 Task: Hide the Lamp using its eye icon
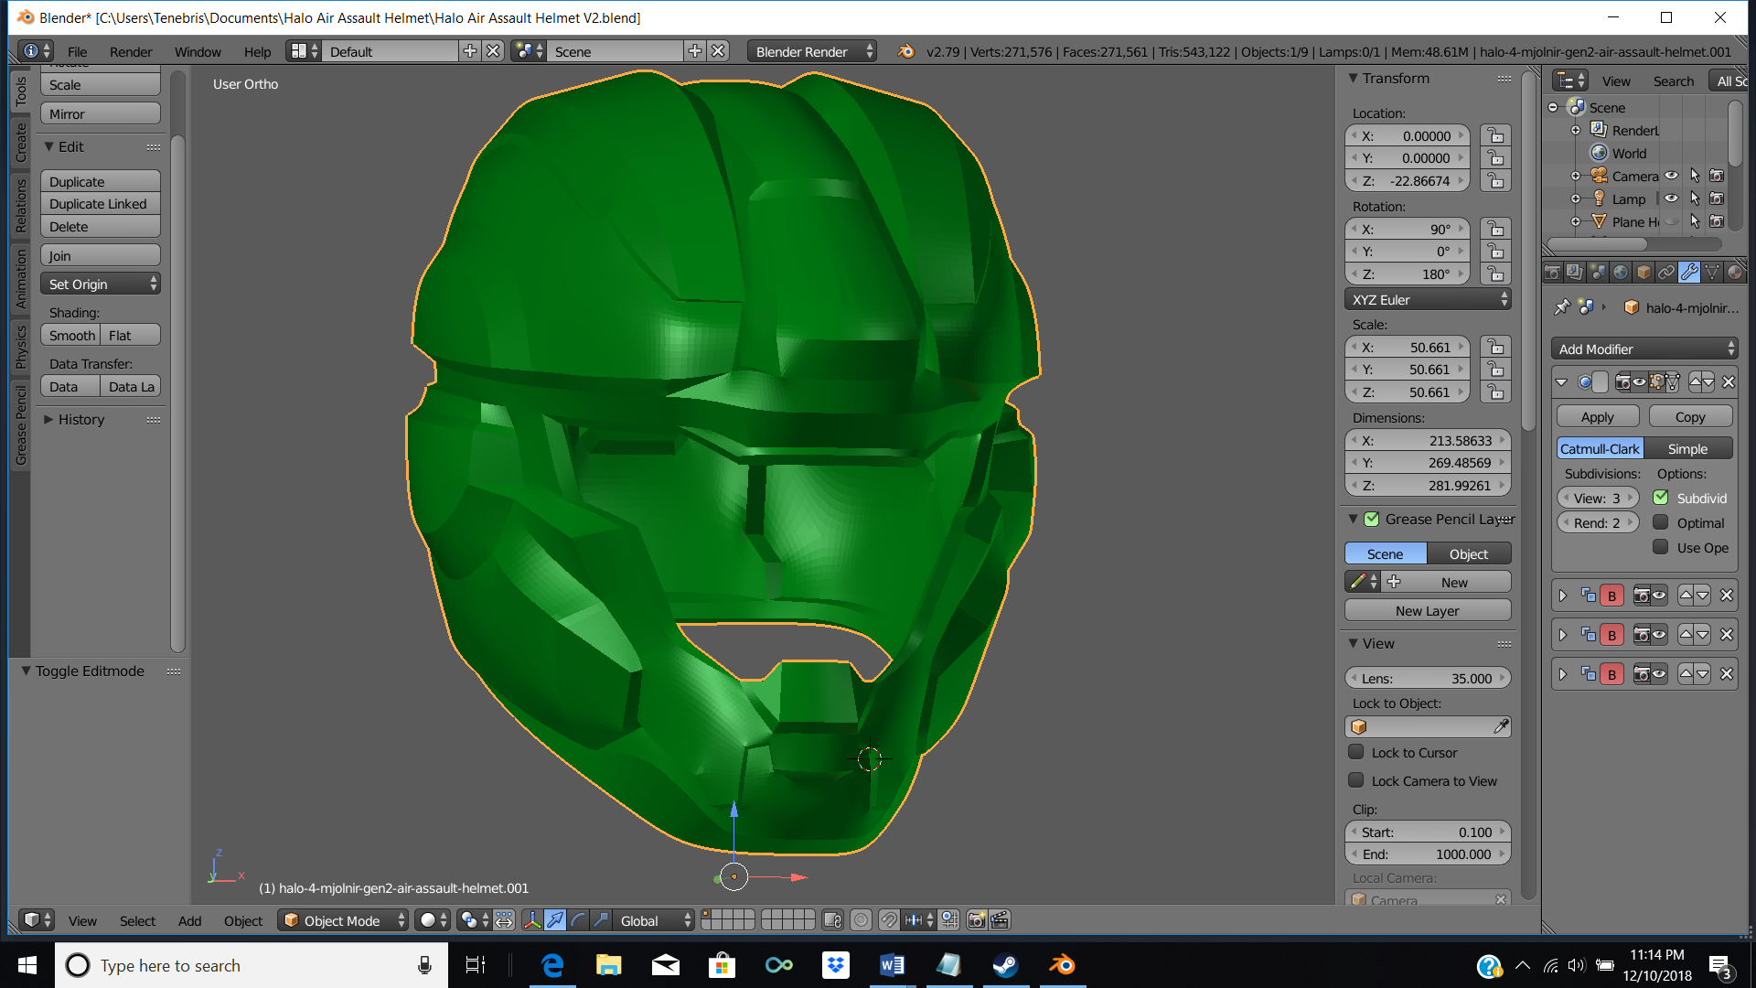pos(1672,199)
